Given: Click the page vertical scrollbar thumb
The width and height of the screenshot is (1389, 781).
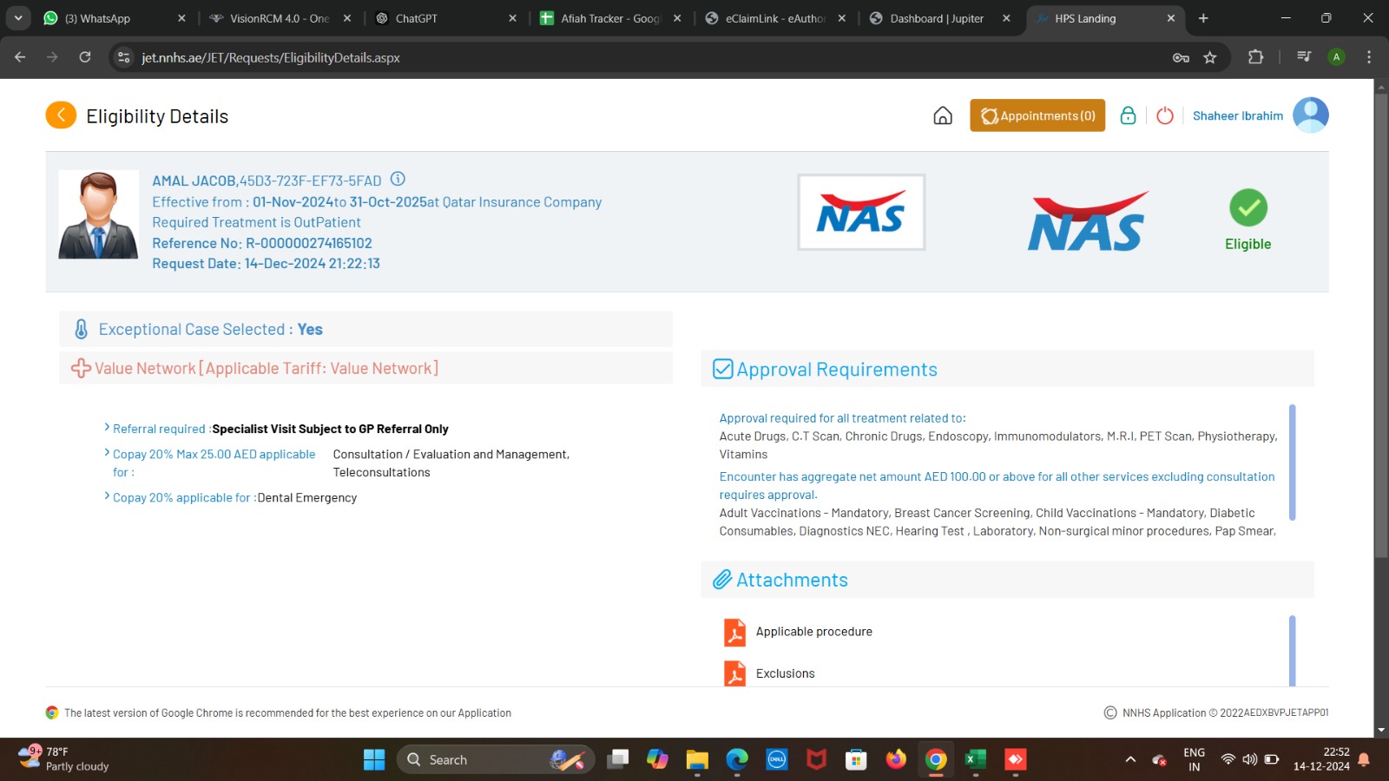Looking at the screenshot, I should tap(1380, 325).
